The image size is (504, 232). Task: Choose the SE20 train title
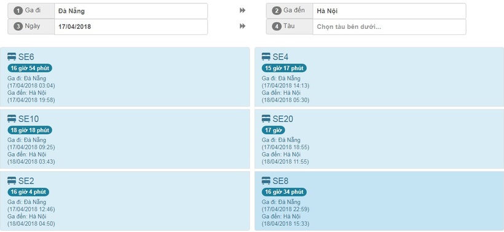pyautogui.click(x=283, y=119)
